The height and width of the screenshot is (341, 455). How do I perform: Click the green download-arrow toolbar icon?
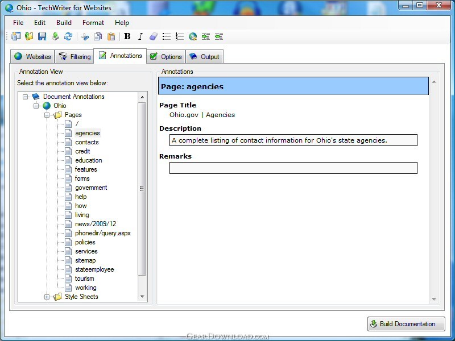[x=55, y=36]
